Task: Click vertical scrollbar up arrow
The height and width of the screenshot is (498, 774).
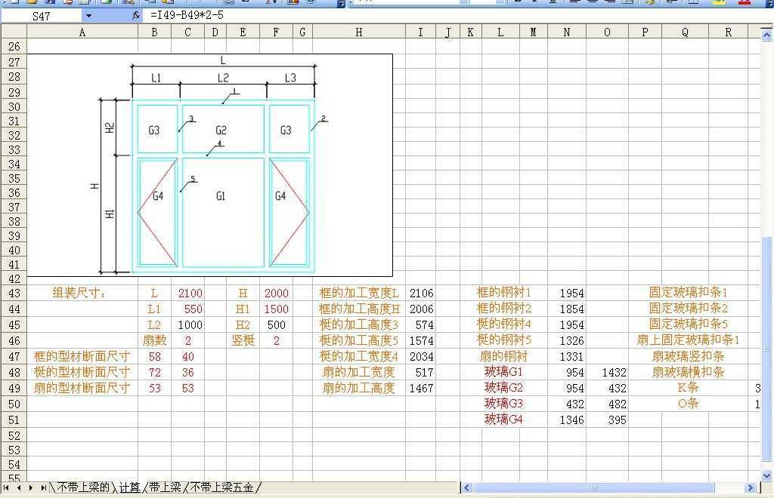Action: click(766, 35)
